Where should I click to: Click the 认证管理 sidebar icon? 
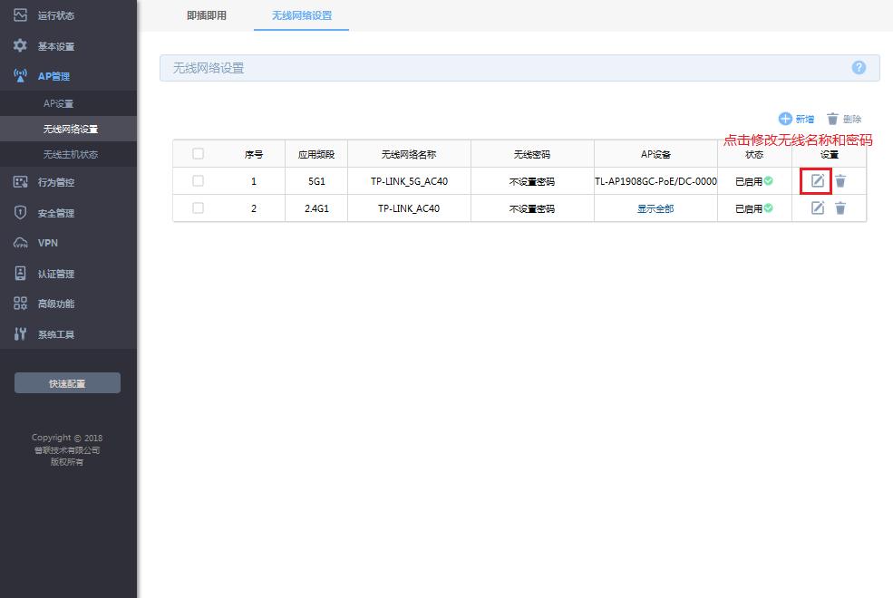(x=19, y=273)
